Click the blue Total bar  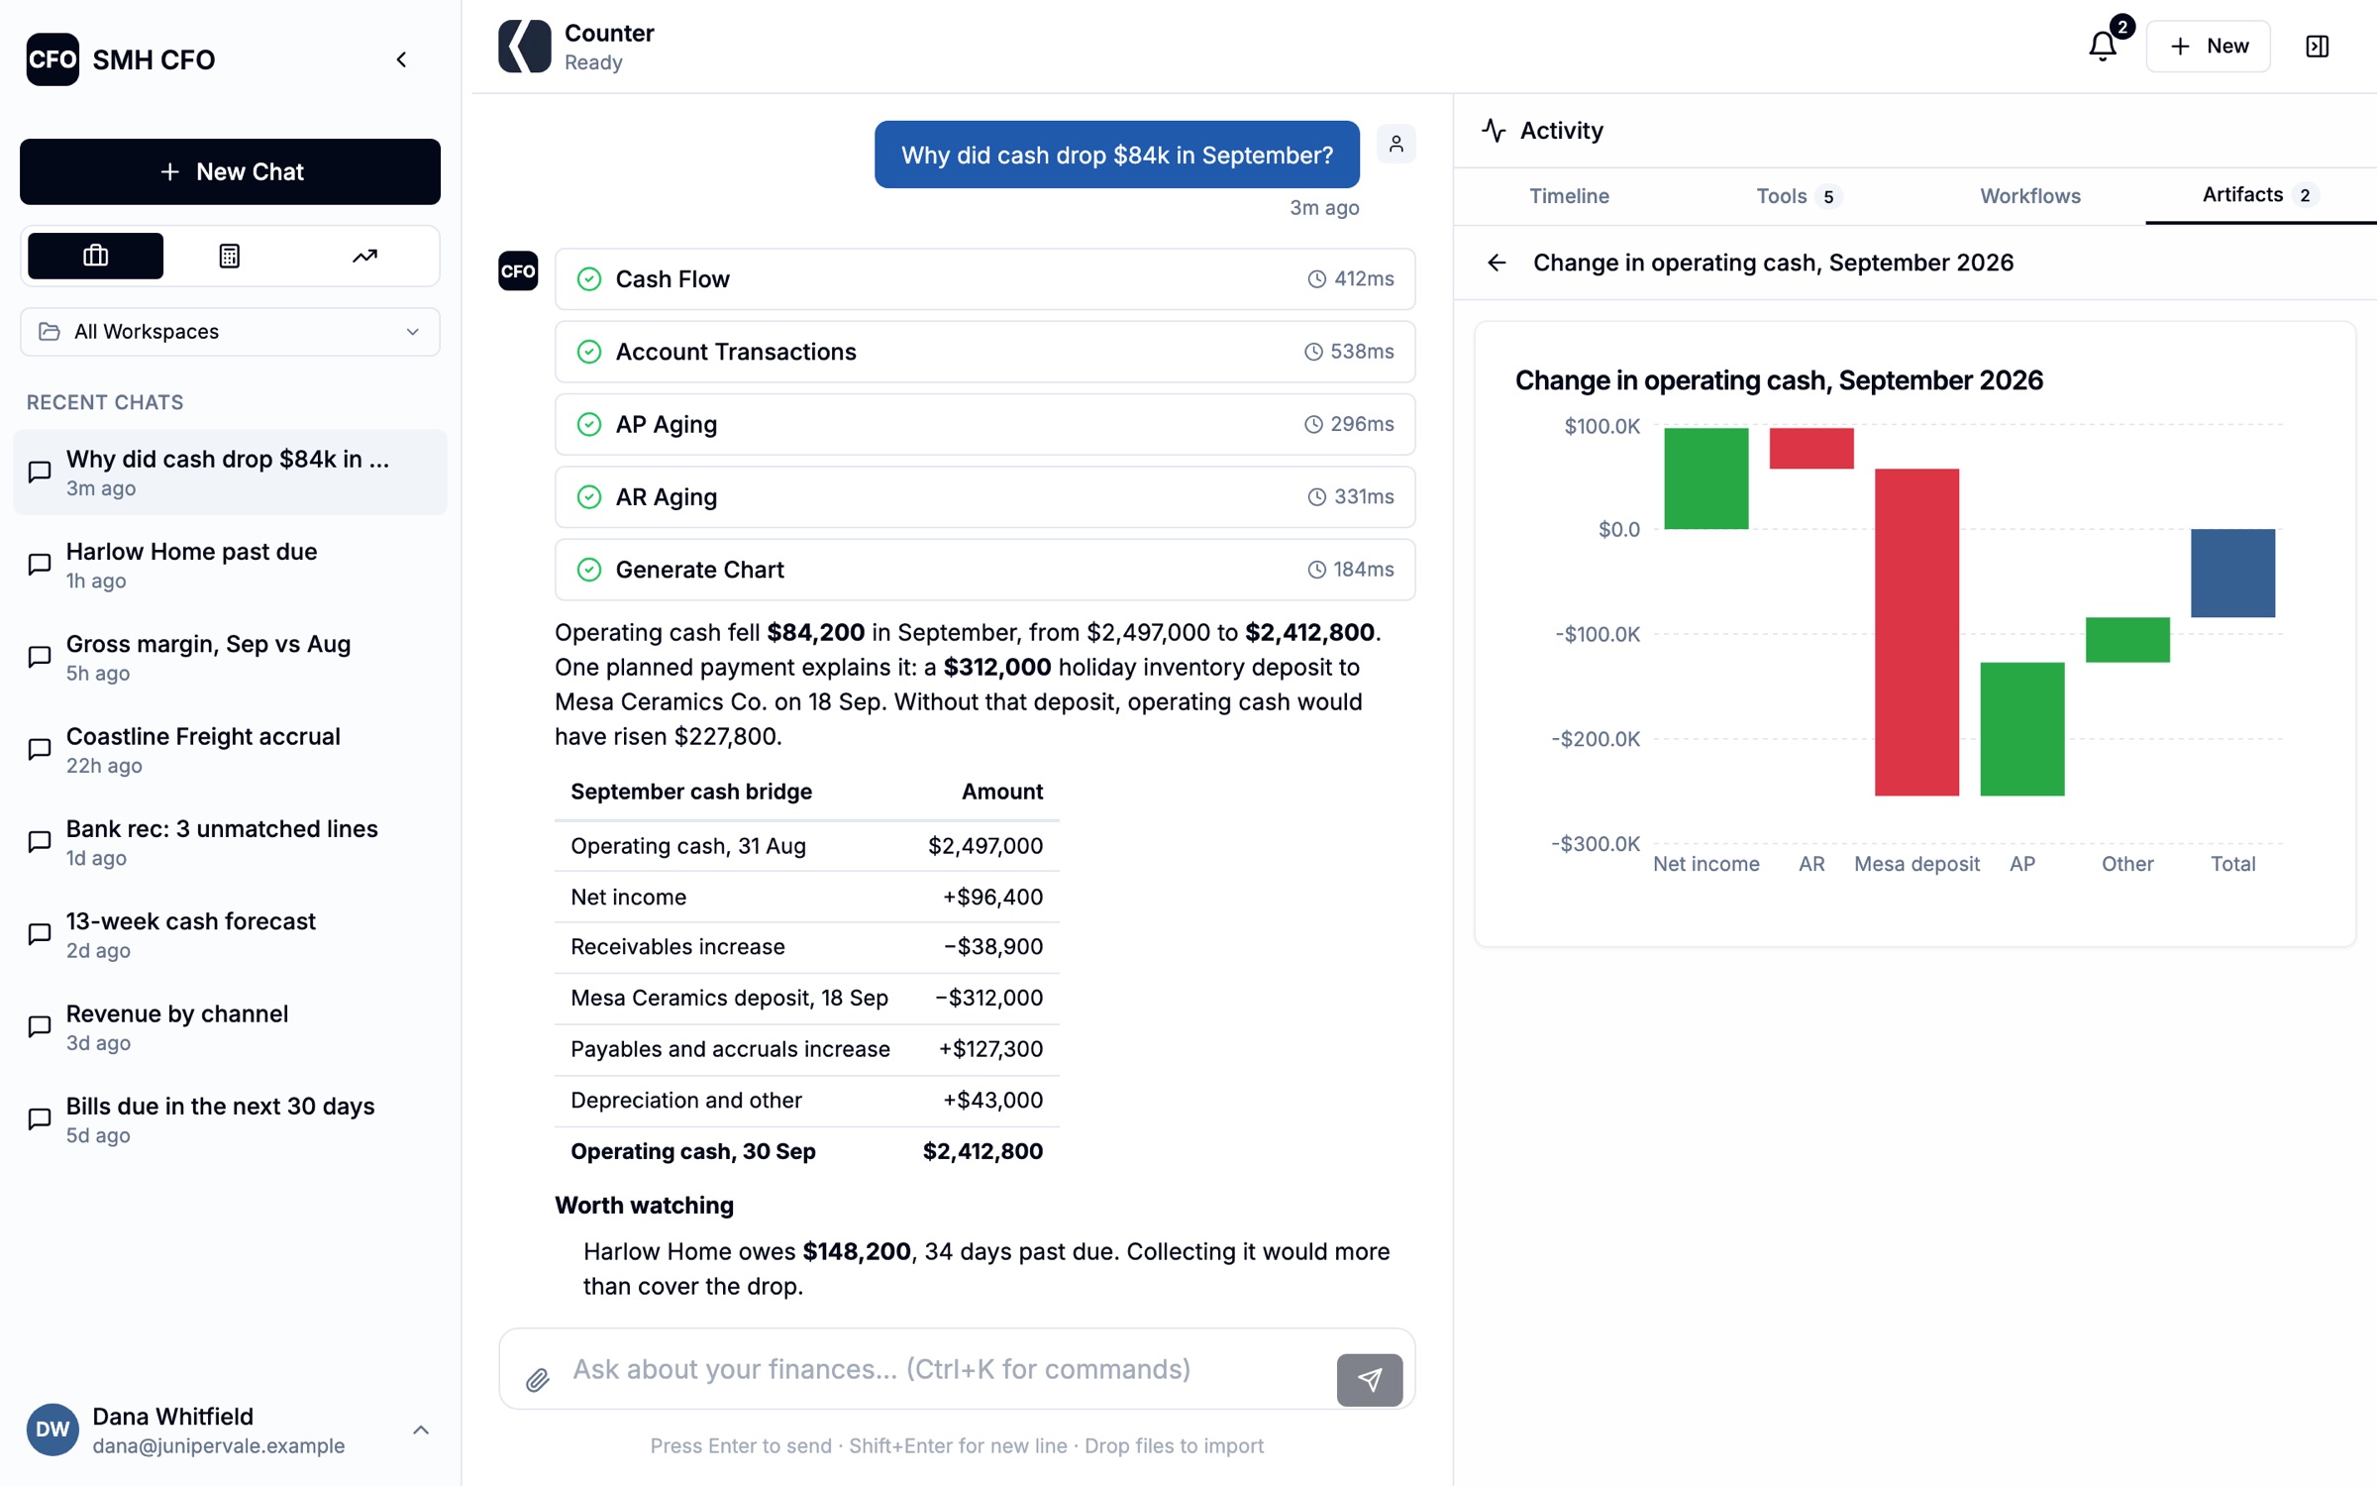(2232, 573)
